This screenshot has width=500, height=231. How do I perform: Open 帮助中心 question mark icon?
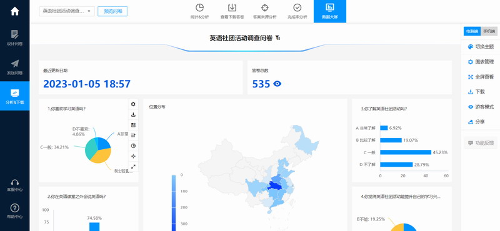[14, 211]
